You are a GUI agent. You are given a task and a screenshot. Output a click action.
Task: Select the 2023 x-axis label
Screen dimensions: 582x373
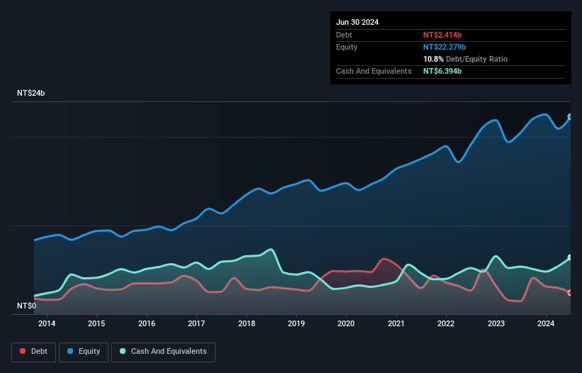point(496,323)
